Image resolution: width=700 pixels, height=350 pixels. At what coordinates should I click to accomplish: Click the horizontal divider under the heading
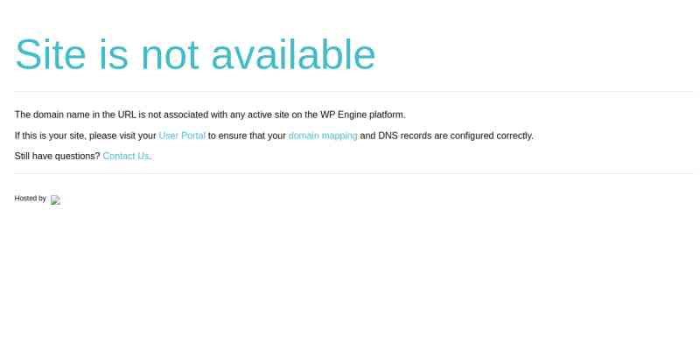tap(353, 92)
